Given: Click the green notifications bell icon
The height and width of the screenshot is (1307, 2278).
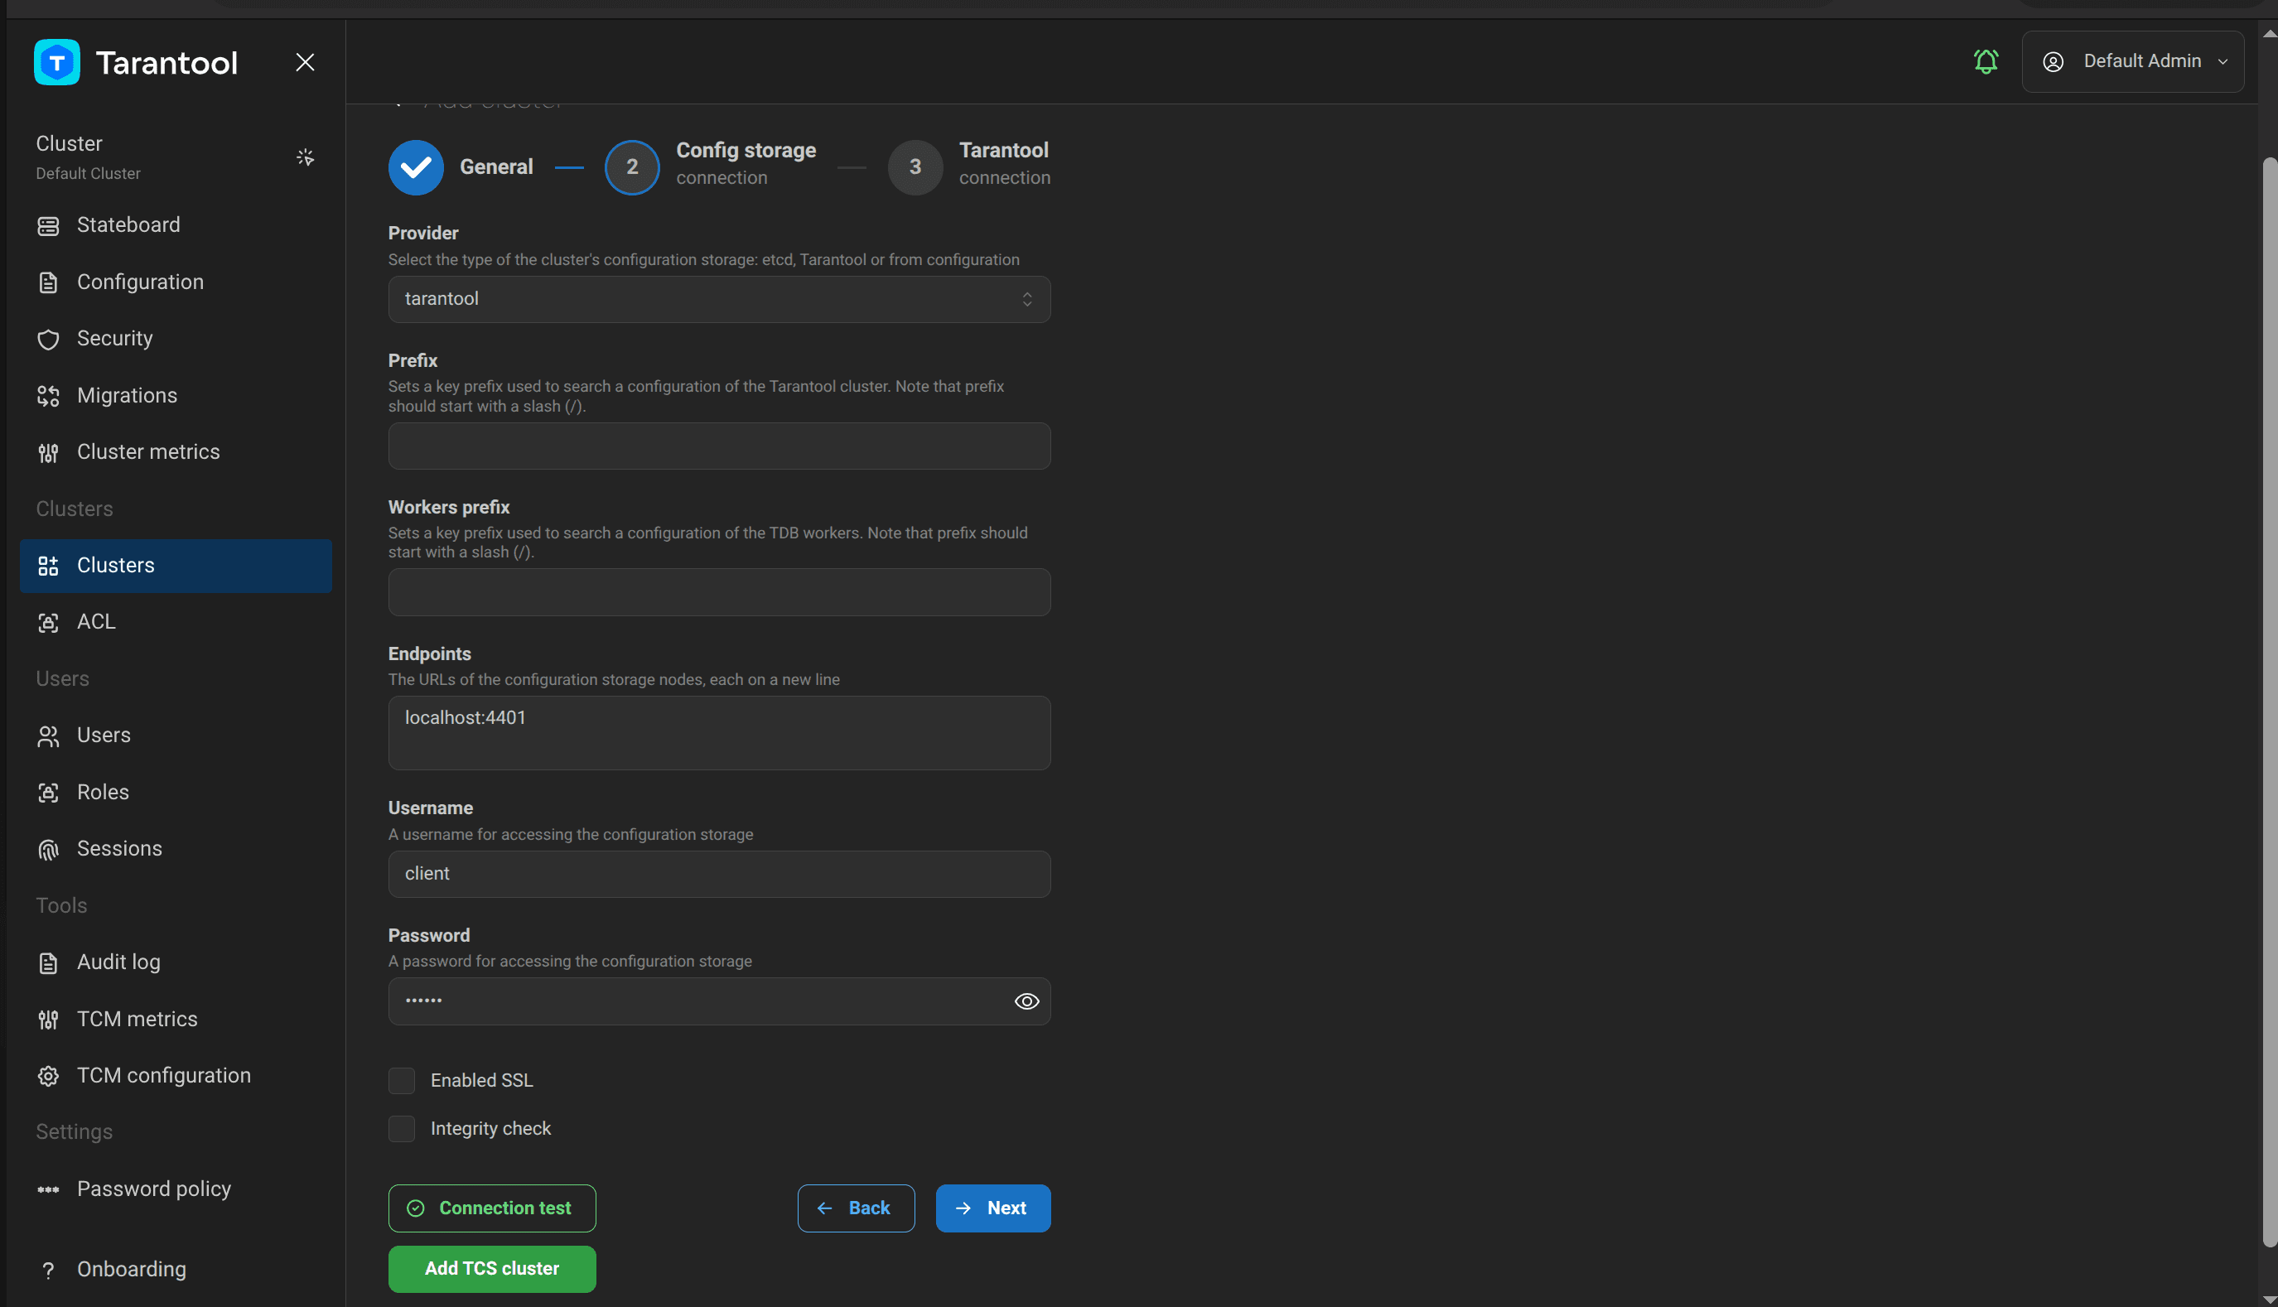Looking at the screenshot, I should [1986, 61].
